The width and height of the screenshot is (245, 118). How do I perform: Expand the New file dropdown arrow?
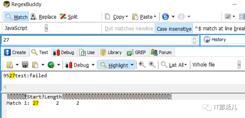tap(17, 65)
